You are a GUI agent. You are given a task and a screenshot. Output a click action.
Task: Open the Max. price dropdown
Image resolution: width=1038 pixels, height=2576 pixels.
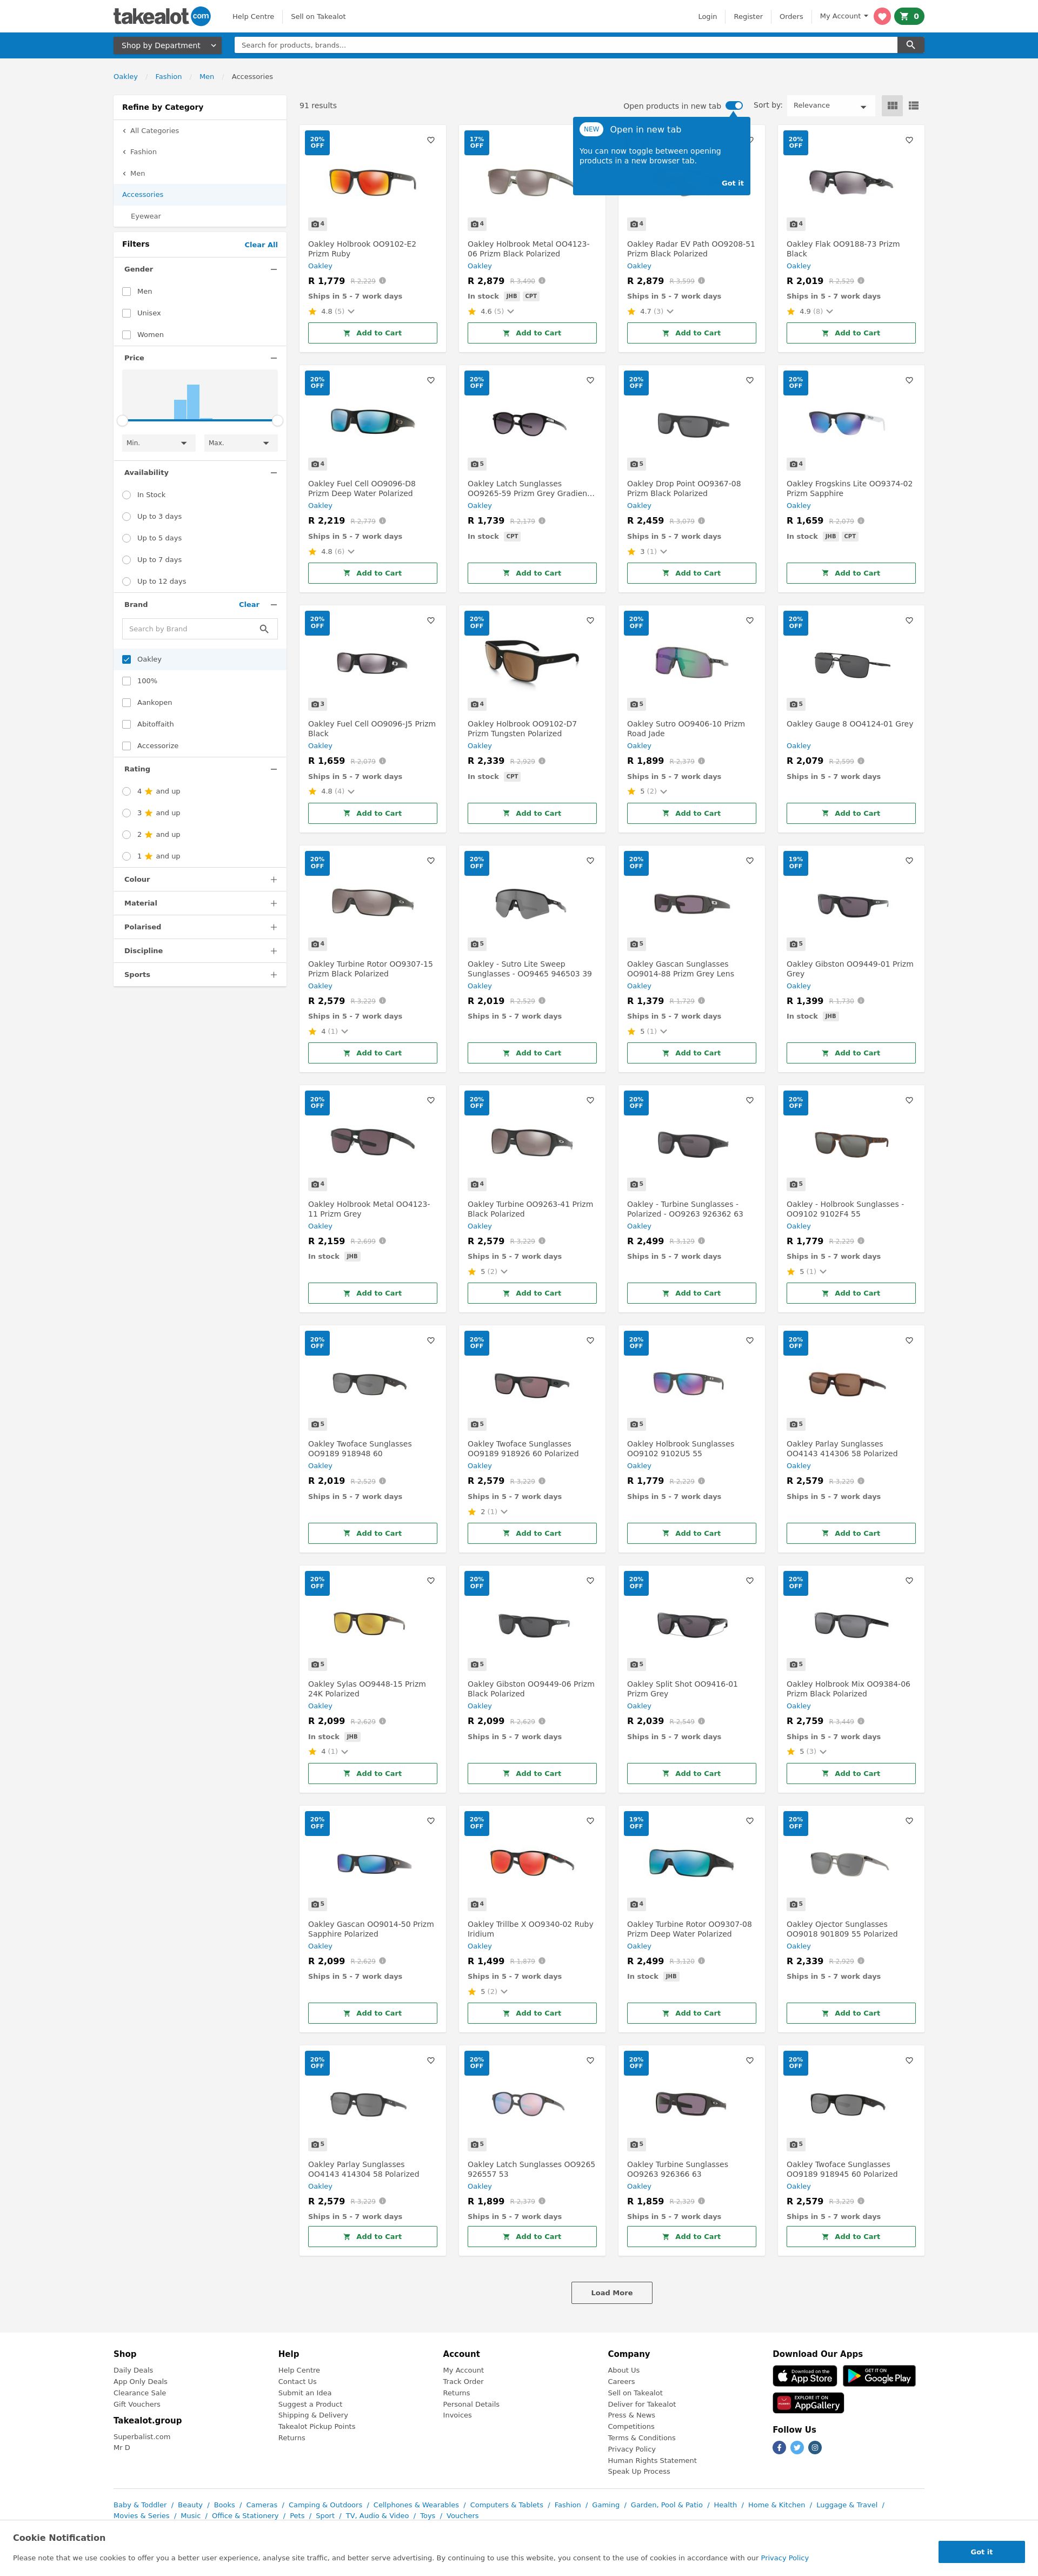point(241,443)
